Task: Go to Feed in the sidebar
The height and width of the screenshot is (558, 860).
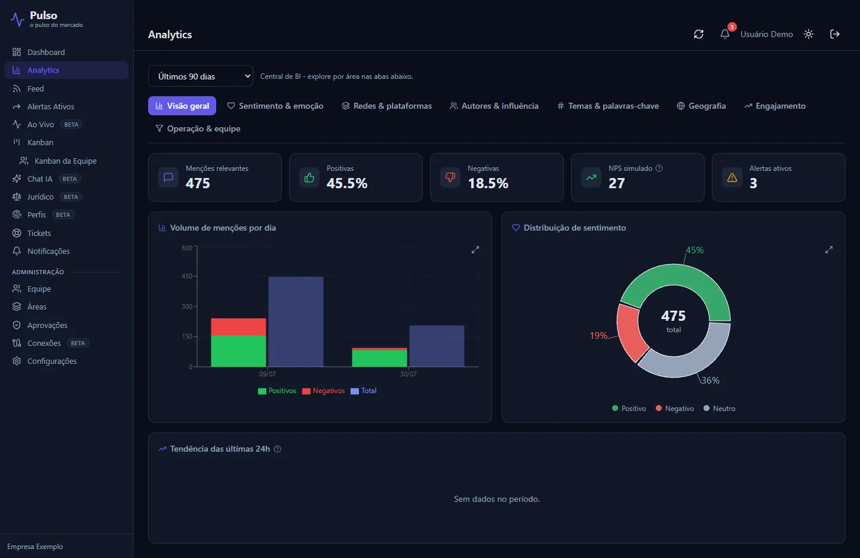Action: coord(66,88)
